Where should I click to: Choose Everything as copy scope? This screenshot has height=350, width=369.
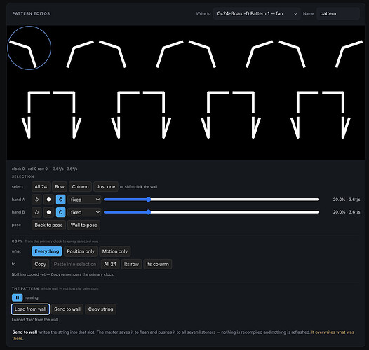coord(47,251)
